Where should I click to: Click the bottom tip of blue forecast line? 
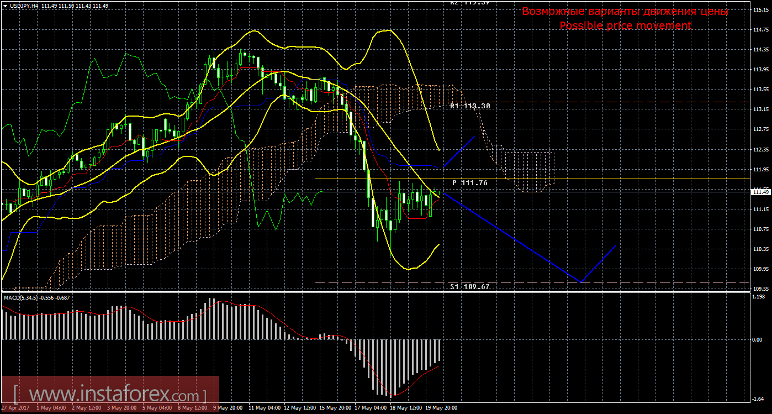click(x=580, y=282)
